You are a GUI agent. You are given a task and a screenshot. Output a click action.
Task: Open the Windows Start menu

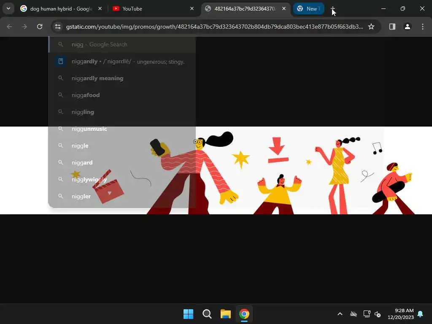[x=189, y=314]
